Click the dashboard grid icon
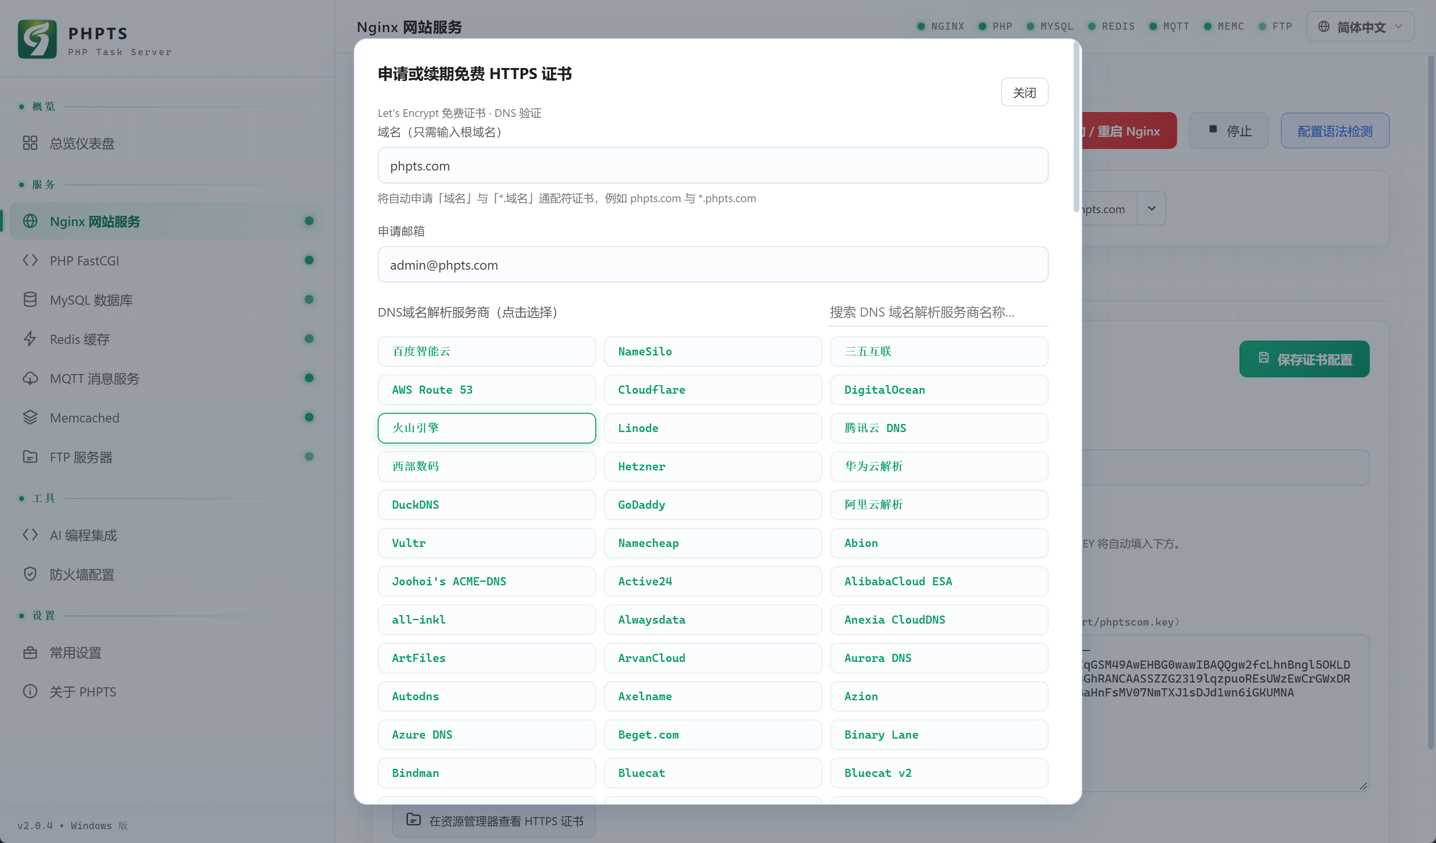 30,143
